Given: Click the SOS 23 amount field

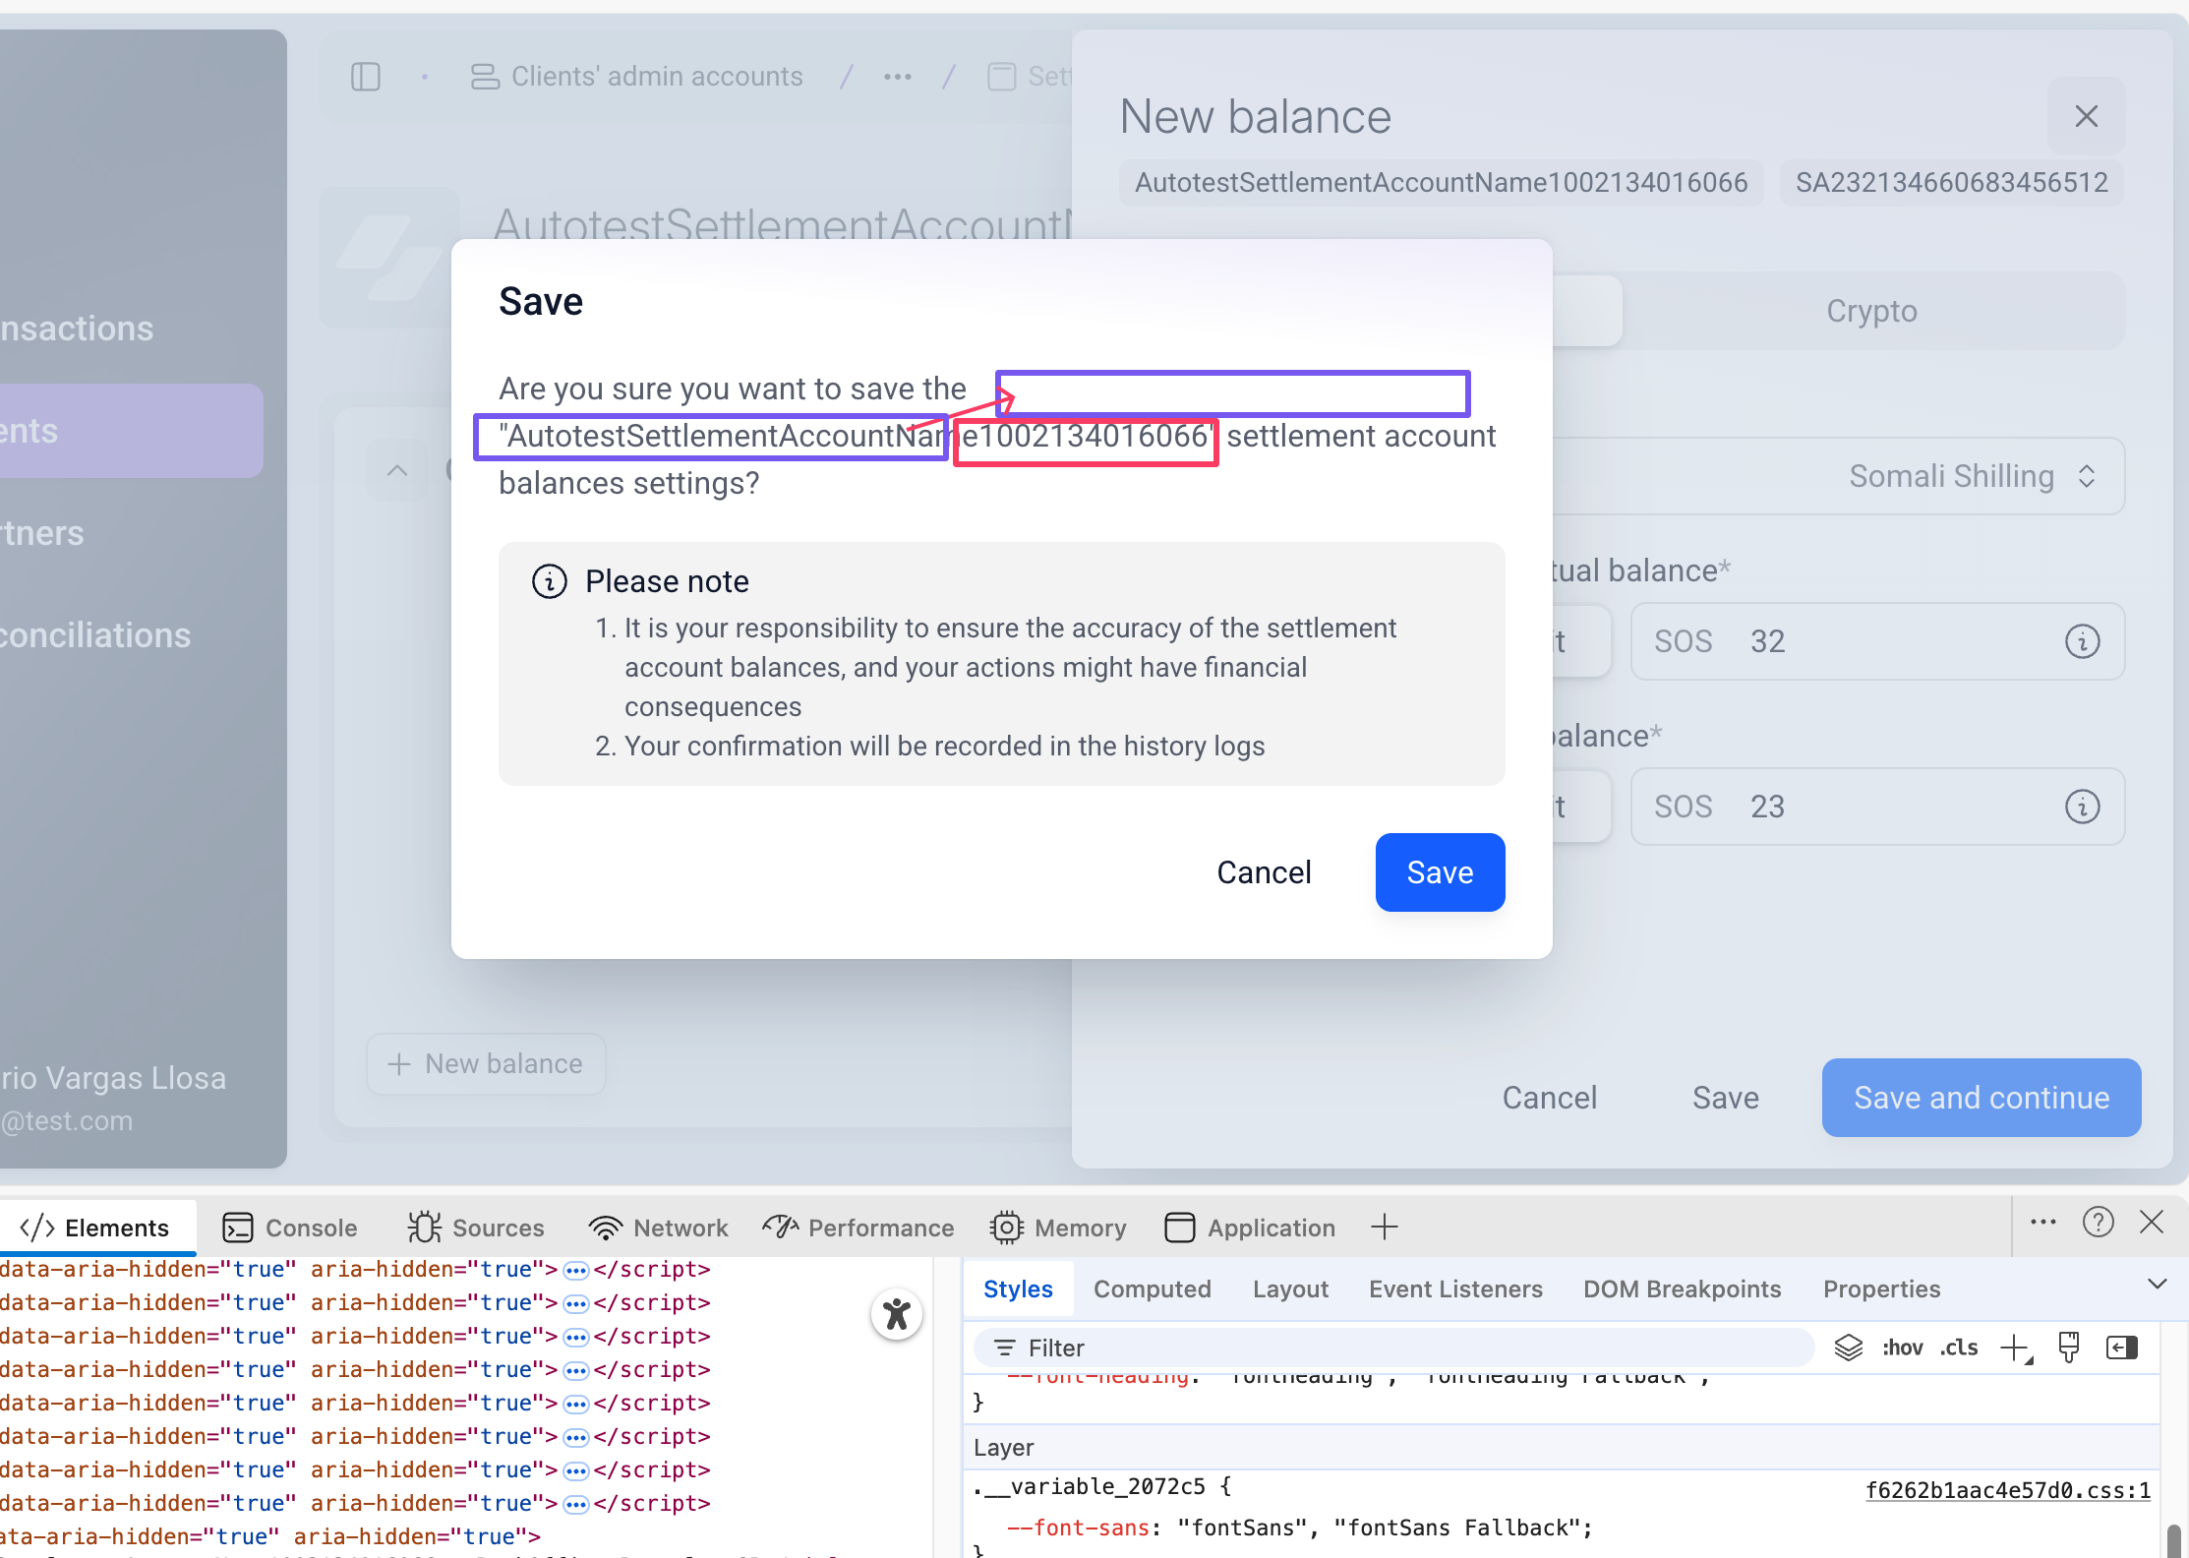Looking at the screenshot, I should tap(1877, 807).
